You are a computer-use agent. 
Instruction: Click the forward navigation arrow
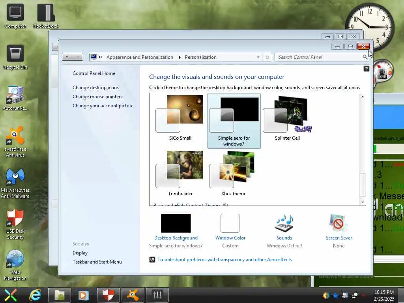coord(78,57)
